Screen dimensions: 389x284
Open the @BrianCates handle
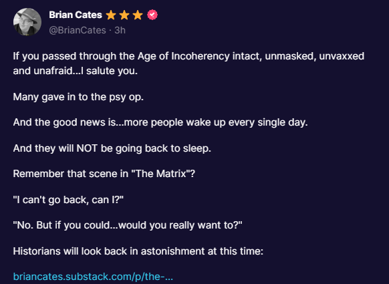pos(78,30)
